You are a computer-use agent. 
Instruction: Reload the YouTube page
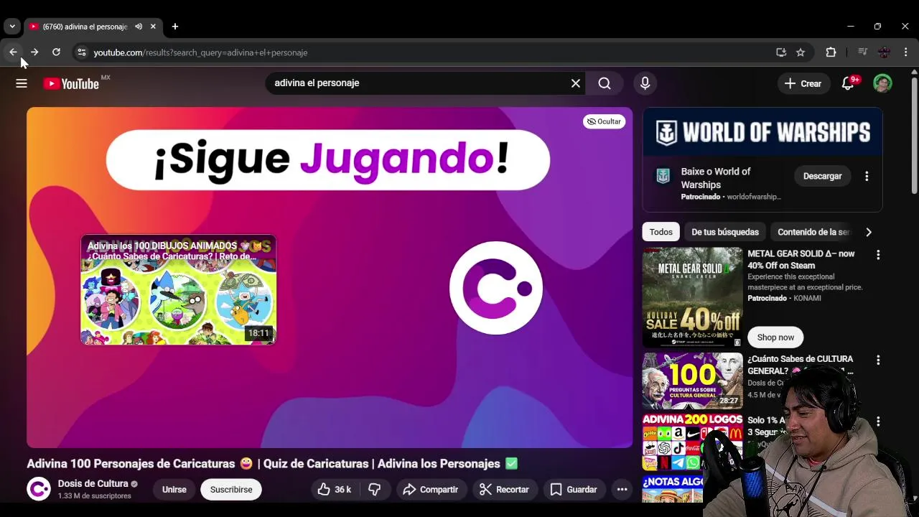(56, 52)
